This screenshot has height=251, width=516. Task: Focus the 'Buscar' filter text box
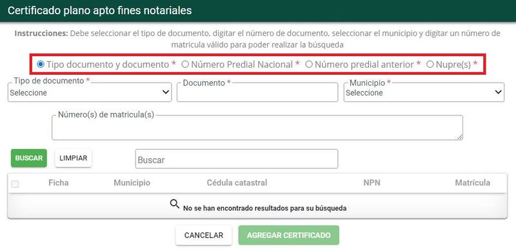[237, 159]
